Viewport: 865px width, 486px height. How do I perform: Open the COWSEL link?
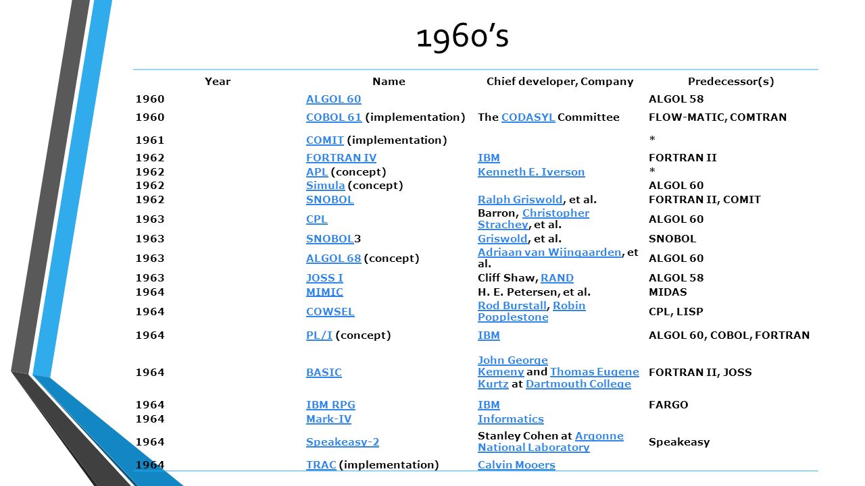pos(330,312)
